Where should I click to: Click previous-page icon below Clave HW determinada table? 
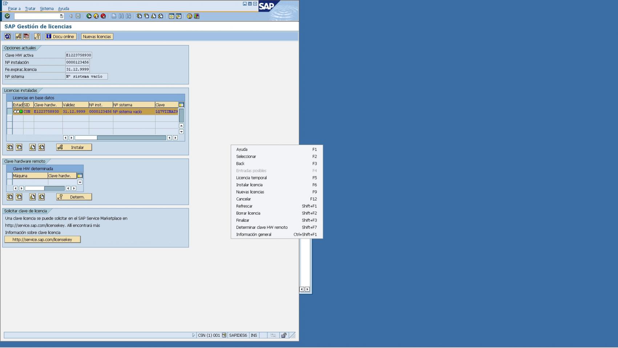(x=19, y=197)
